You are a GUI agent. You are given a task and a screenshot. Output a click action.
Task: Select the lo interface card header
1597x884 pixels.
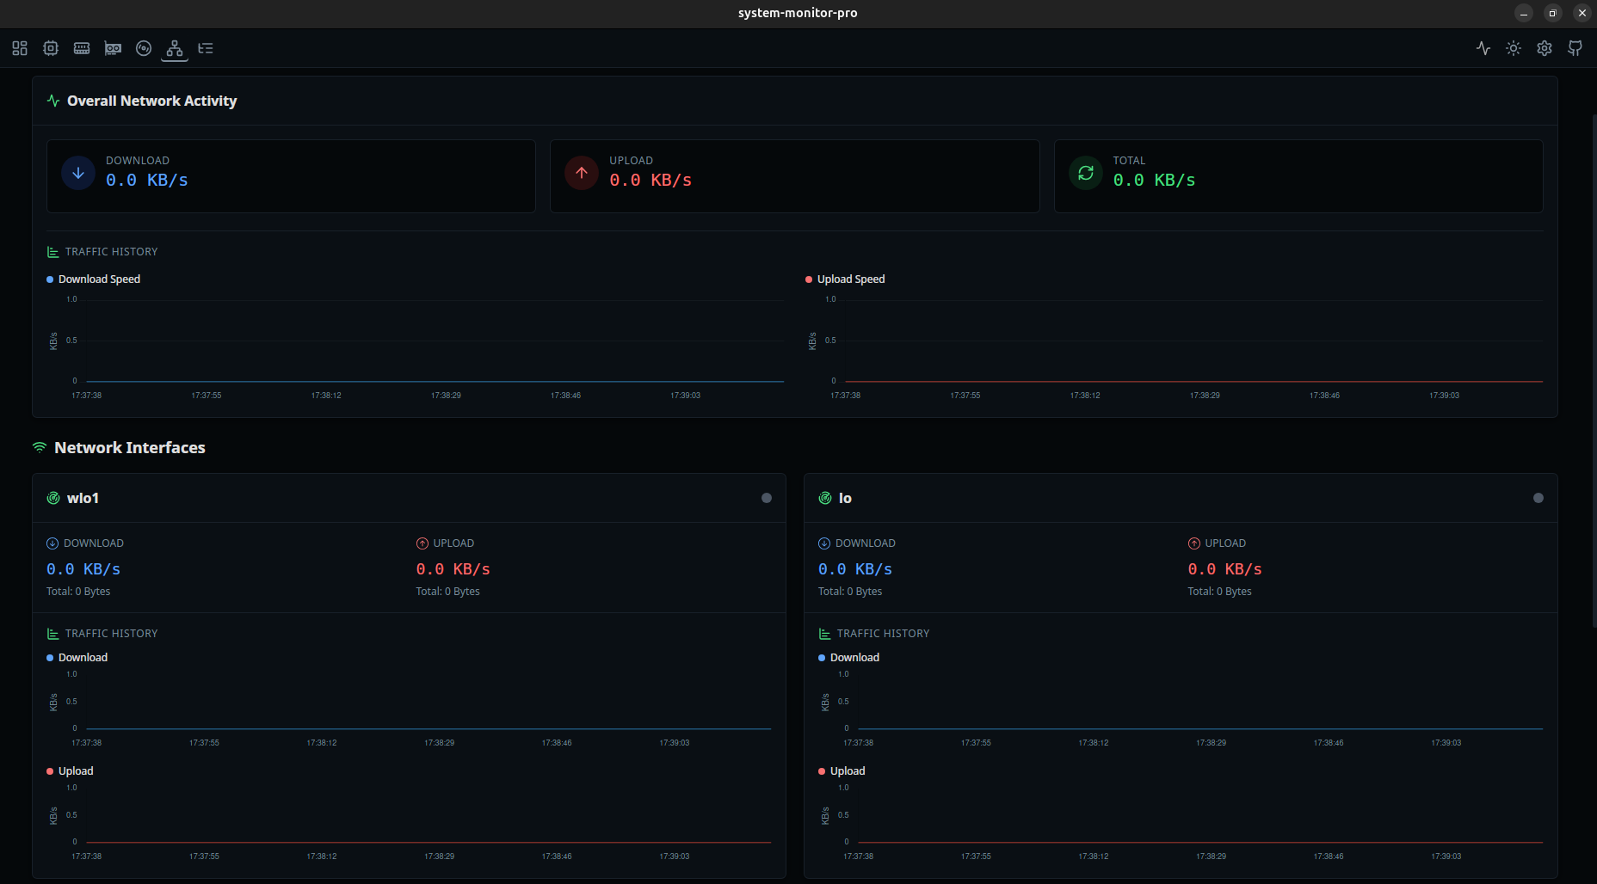845,498
